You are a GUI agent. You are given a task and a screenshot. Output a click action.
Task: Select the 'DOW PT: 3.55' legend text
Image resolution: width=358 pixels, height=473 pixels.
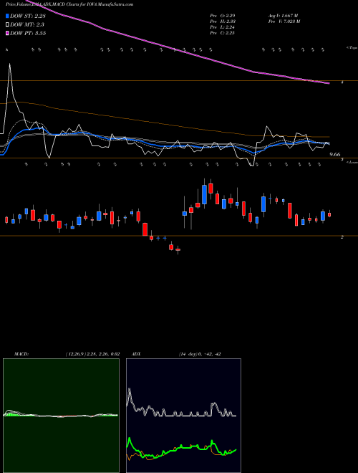pyautogui.click(x=28, y=33)
